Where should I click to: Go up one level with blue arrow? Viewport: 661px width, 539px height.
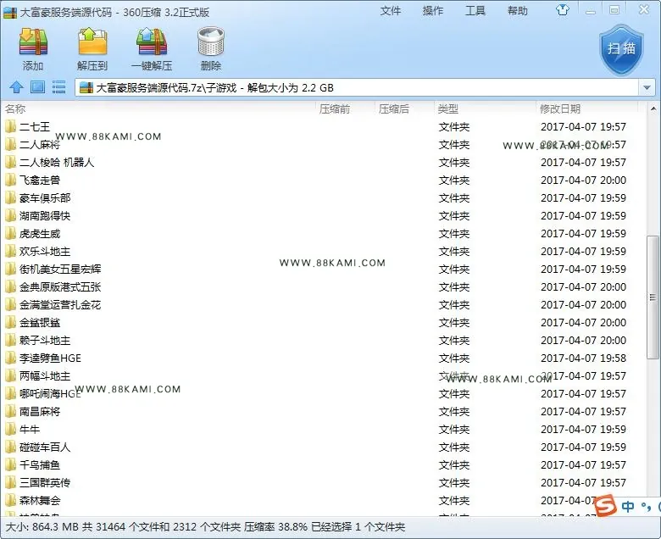pos(16,87)
